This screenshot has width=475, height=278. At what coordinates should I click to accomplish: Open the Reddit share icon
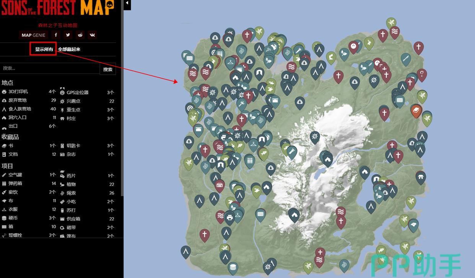tap(80, 35)
